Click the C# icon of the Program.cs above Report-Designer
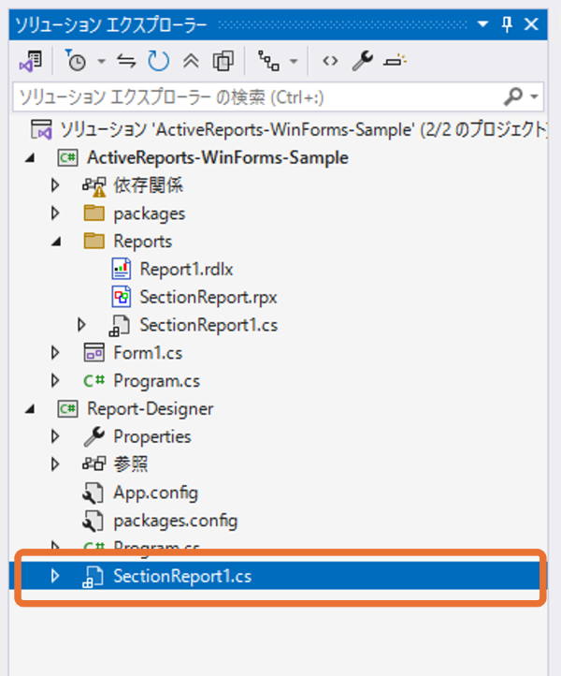 pyautogui.click(x=93, y=380)
